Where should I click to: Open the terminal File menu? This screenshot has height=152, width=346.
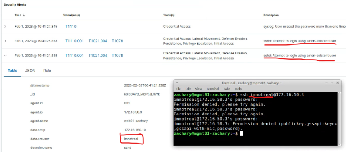click(178, 89)
